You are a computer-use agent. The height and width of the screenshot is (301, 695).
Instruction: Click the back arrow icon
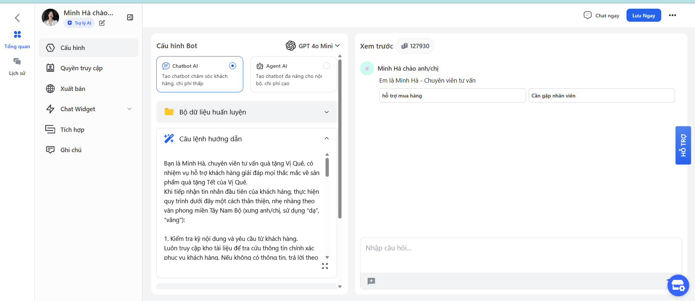pos(17,18)
